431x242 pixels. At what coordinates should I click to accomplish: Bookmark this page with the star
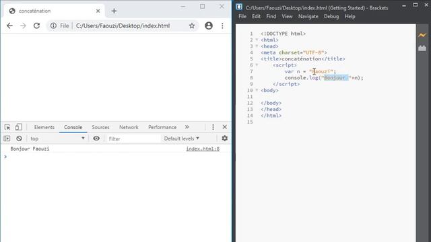(x=192, y=26)
